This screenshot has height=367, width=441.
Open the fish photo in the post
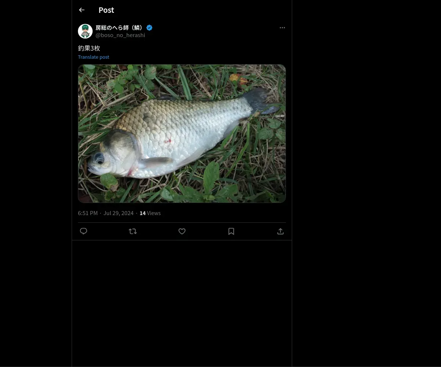[182, 134]
